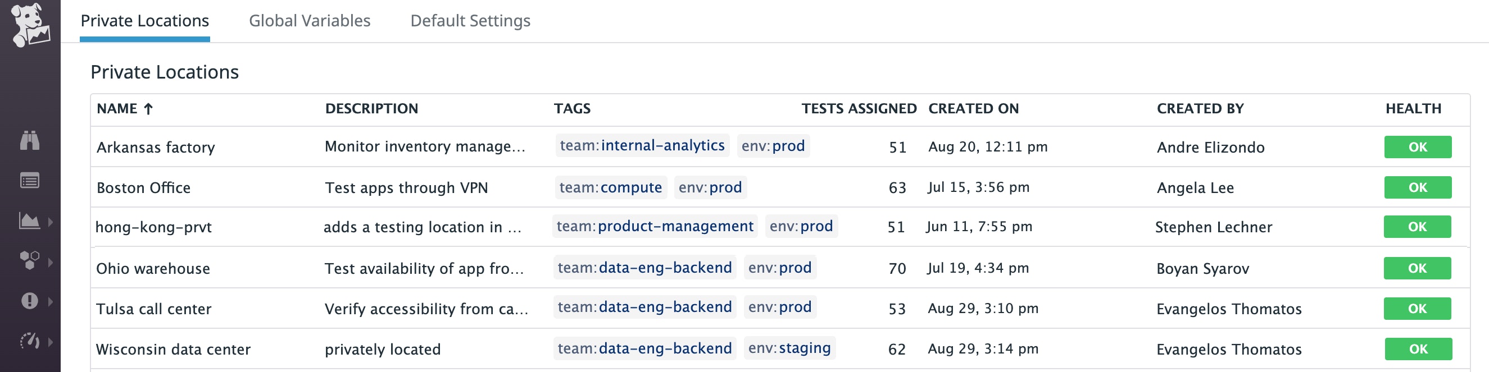The width and height of the screenshot is (1489, 372).
Task: Toggle the sort arrow beside NAME header
Action: (148, 109)
